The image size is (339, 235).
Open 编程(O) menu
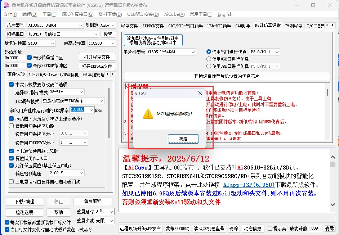30,14
